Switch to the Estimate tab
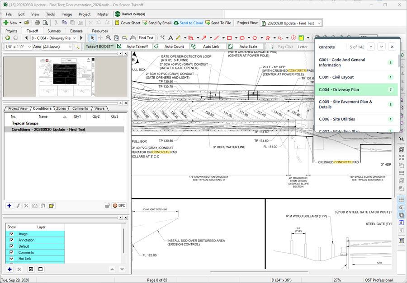The image size is (407, 283). [76, 31]
